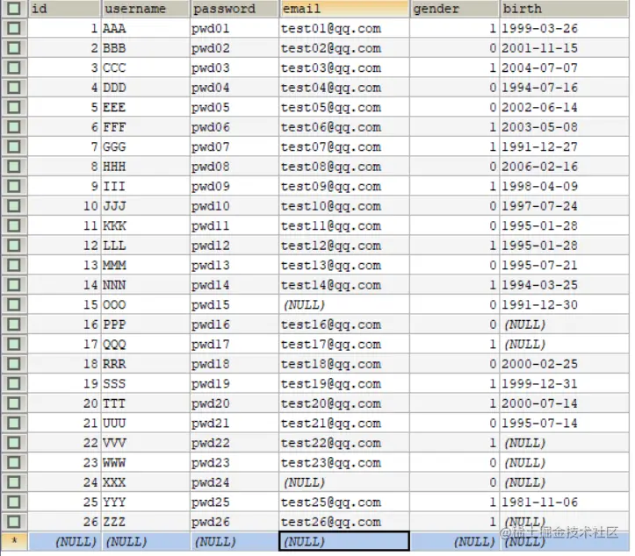
Task: Select password cell pwd19
Action: pos(235,384)
